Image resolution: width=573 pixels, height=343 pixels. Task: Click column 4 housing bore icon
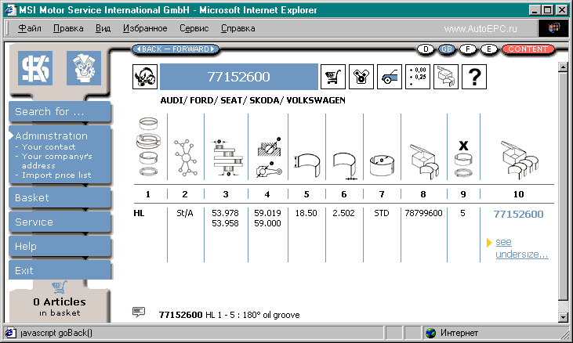tap(269, 157)
